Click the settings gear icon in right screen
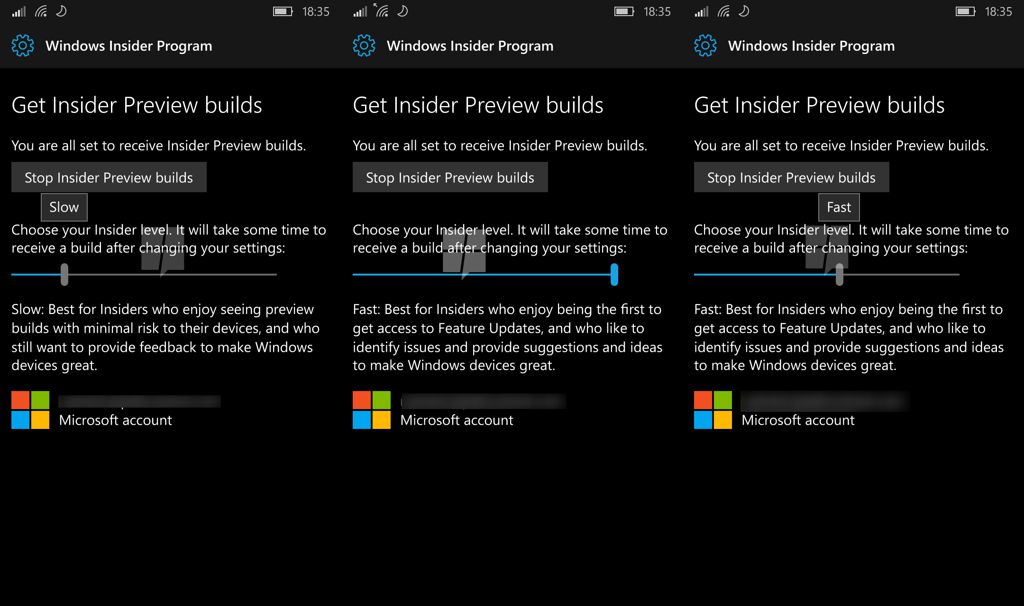Image resolution: width=1024 pixels, height=606 pixels. (705, 45)
